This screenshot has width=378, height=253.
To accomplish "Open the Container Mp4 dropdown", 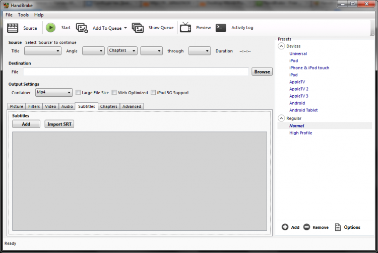I will coord(54,92).
